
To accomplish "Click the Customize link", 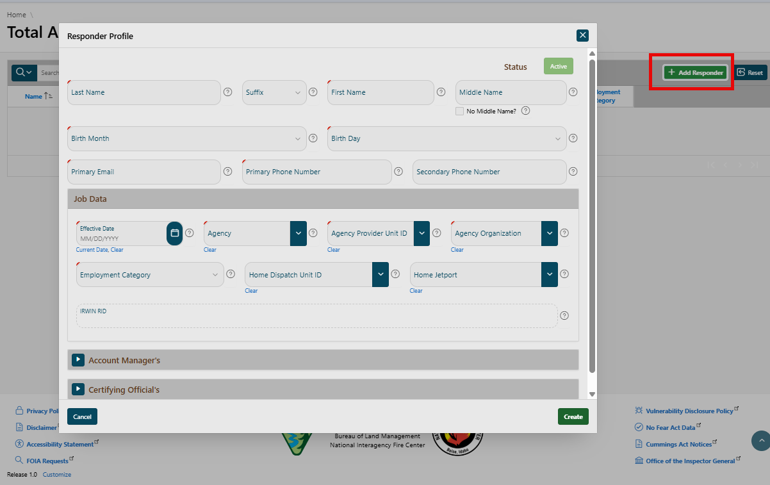I will 57,475.
